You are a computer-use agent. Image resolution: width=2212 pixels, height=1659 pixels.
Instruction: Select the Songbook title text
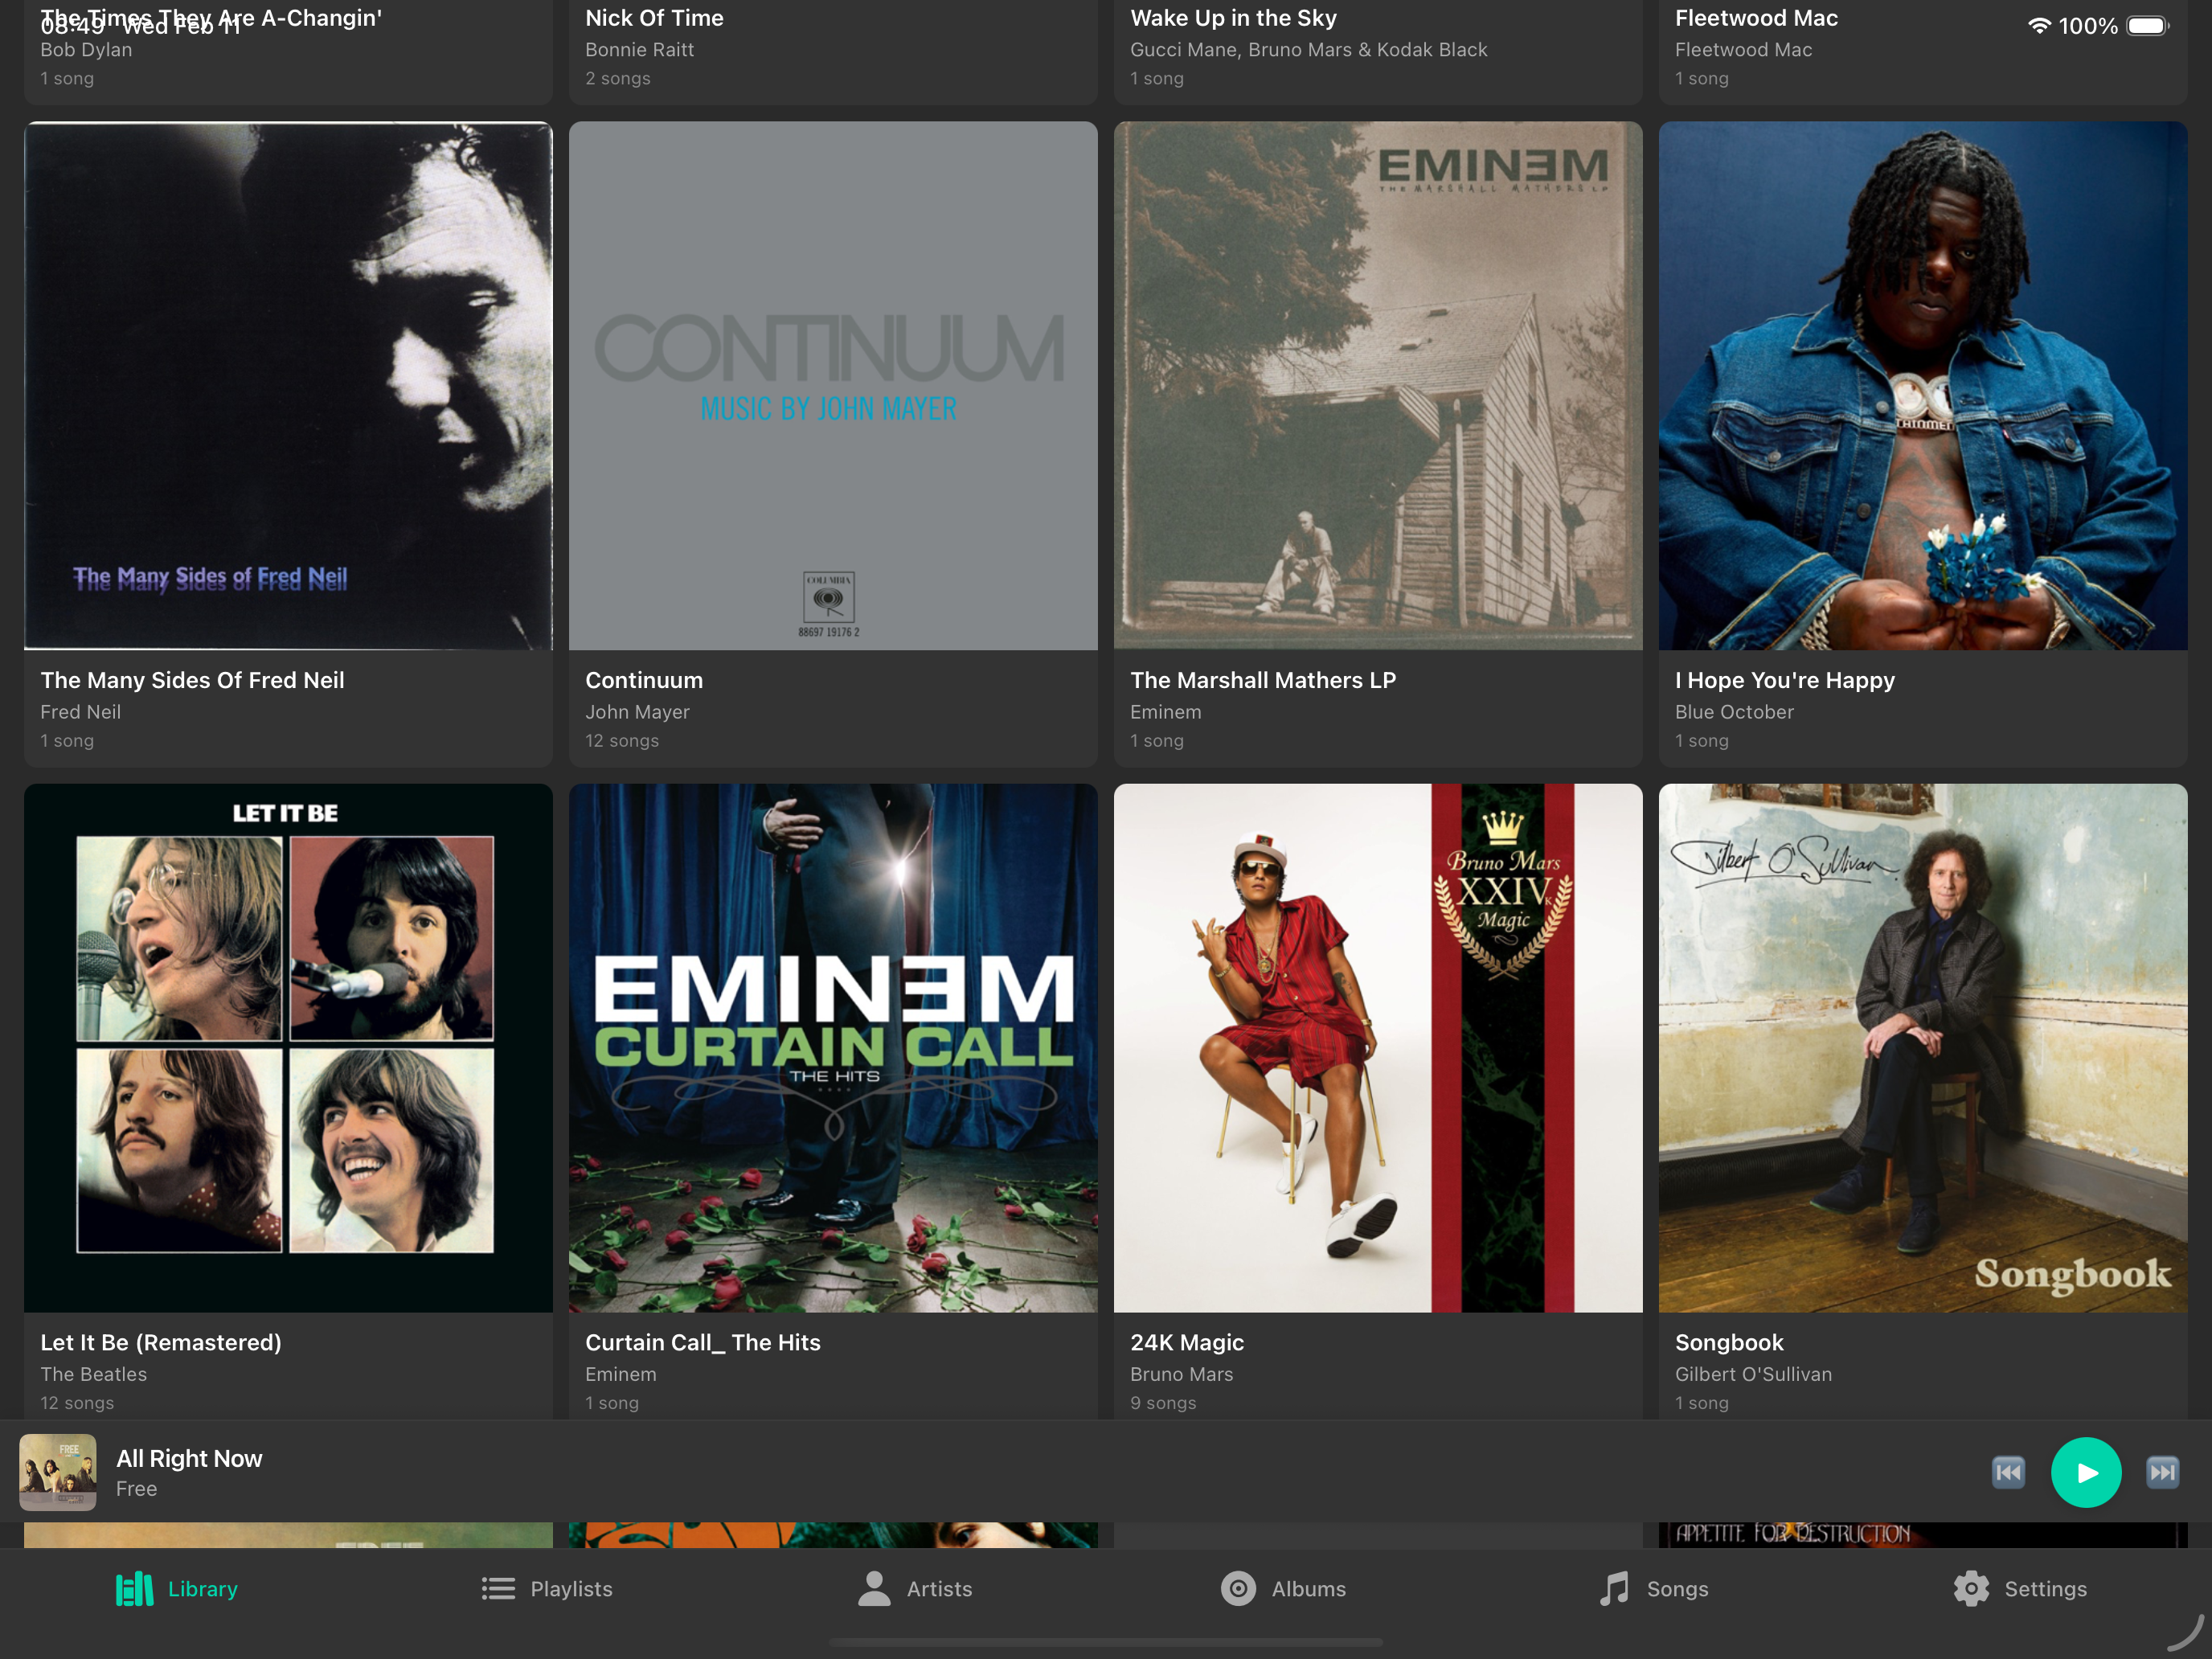[1729, 1343]
